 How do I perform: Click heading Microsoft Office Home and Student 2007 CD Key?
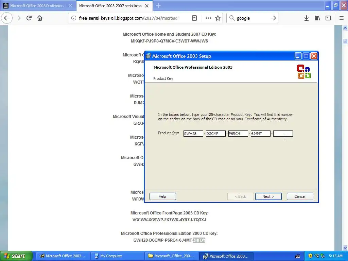coord(169,34)
